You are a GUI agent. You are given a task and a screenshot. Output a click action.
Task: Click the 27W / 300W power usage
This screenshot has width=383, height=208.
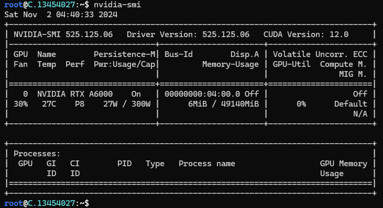pyautogui.click(x=127, y=104)
